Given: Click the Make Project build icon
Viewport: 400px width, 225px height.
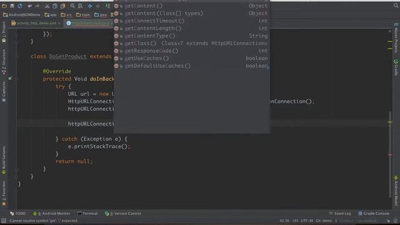Looking at the screenshot, I should [x=107, y=6].
